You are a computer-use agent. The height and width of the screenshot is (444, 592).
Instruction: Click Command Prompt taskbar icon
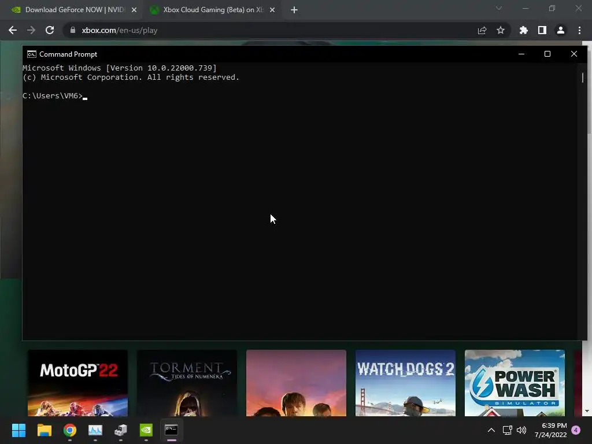tap(171, 430)
